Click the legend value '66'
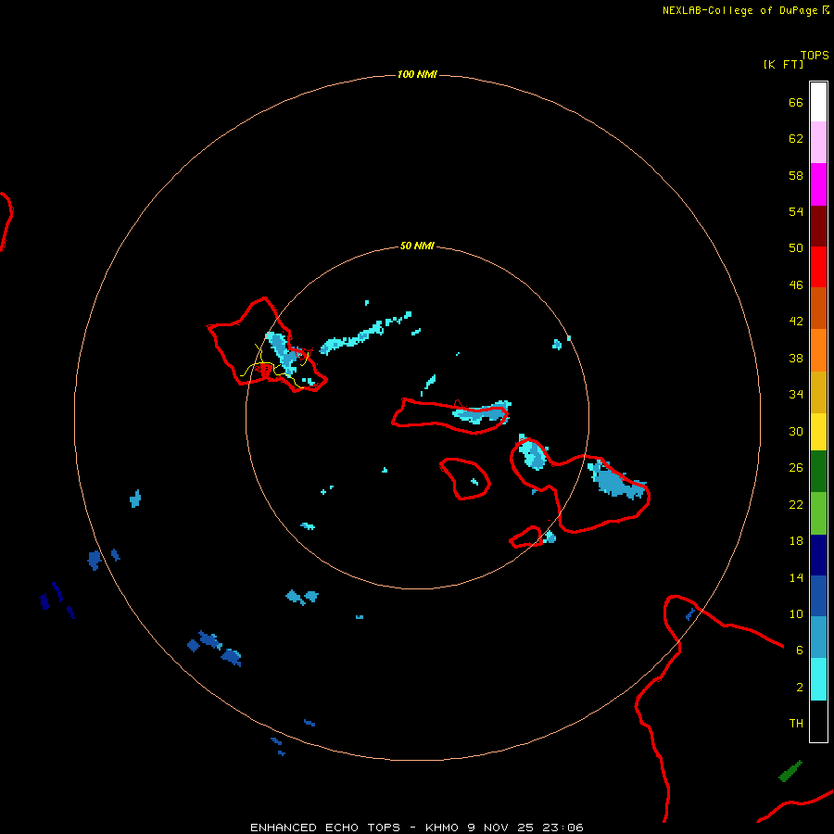The width and height of the screenshot is (834, 834). (796, 102)
